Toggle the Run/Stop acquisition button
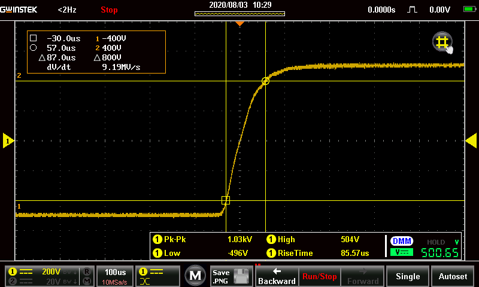The image size is (479, 287). pyautogui.click(x=319, y=276)
